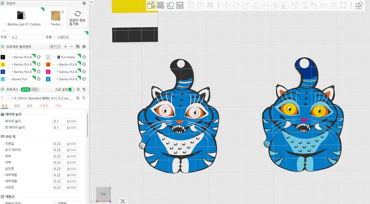Viewport: 370px width, 204px height.
Task: Select the Color painting bucket tool
Action: click(x=314, y=5)
